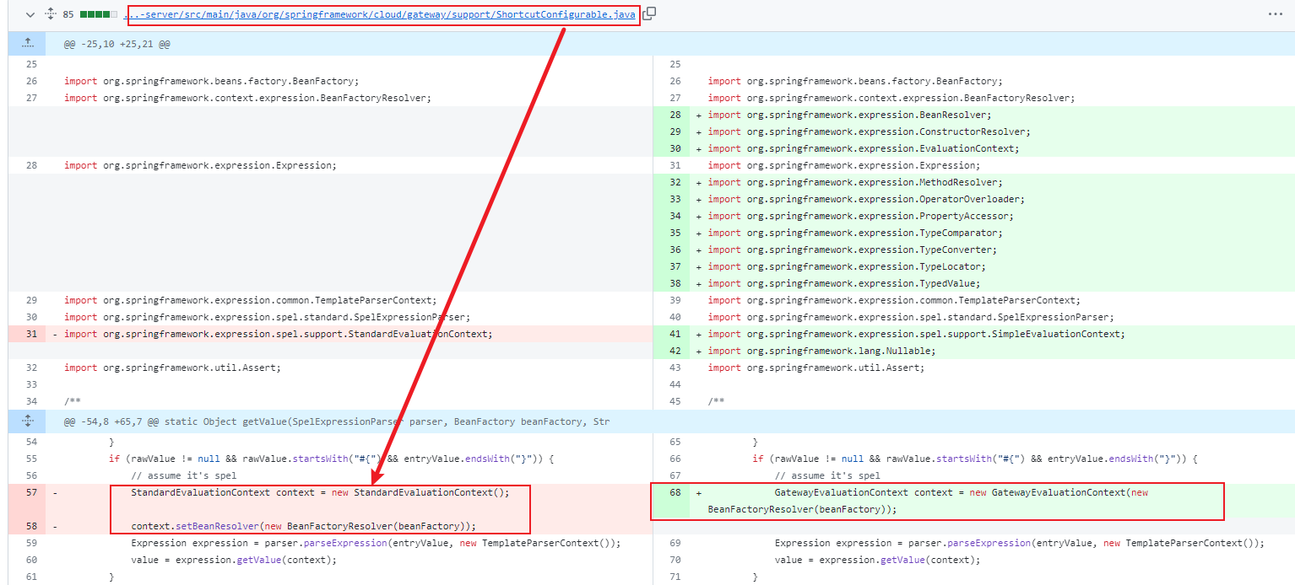Click the removed 'new StandardEvaluationContext()' code line

(320, 492)
